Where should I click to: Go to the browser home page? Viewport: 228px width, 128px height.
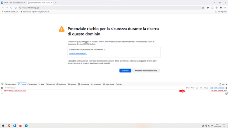pos(16,8)
